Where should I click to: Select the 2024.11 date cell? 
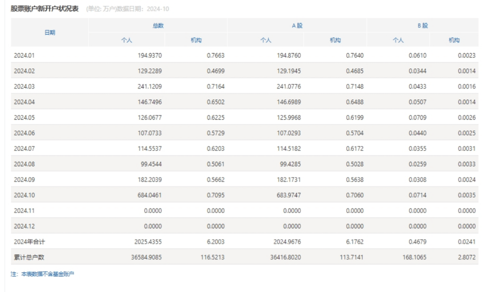click(x=24, y=211)
